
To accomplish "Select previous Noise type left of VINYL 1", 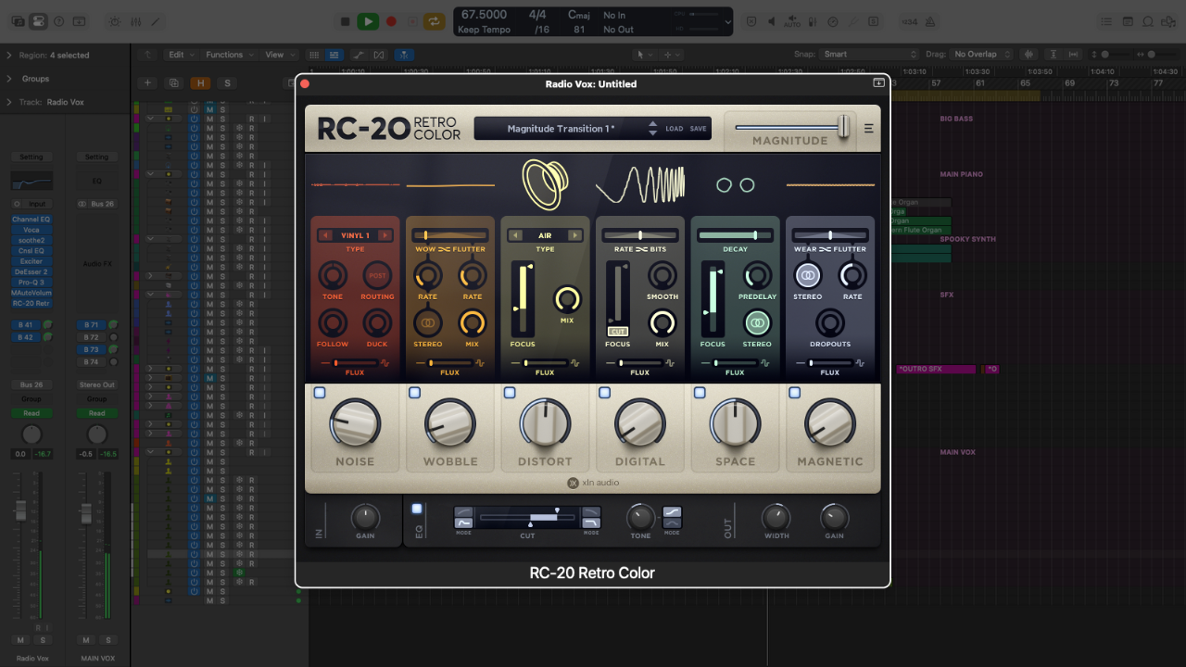I will click(325, 235).
